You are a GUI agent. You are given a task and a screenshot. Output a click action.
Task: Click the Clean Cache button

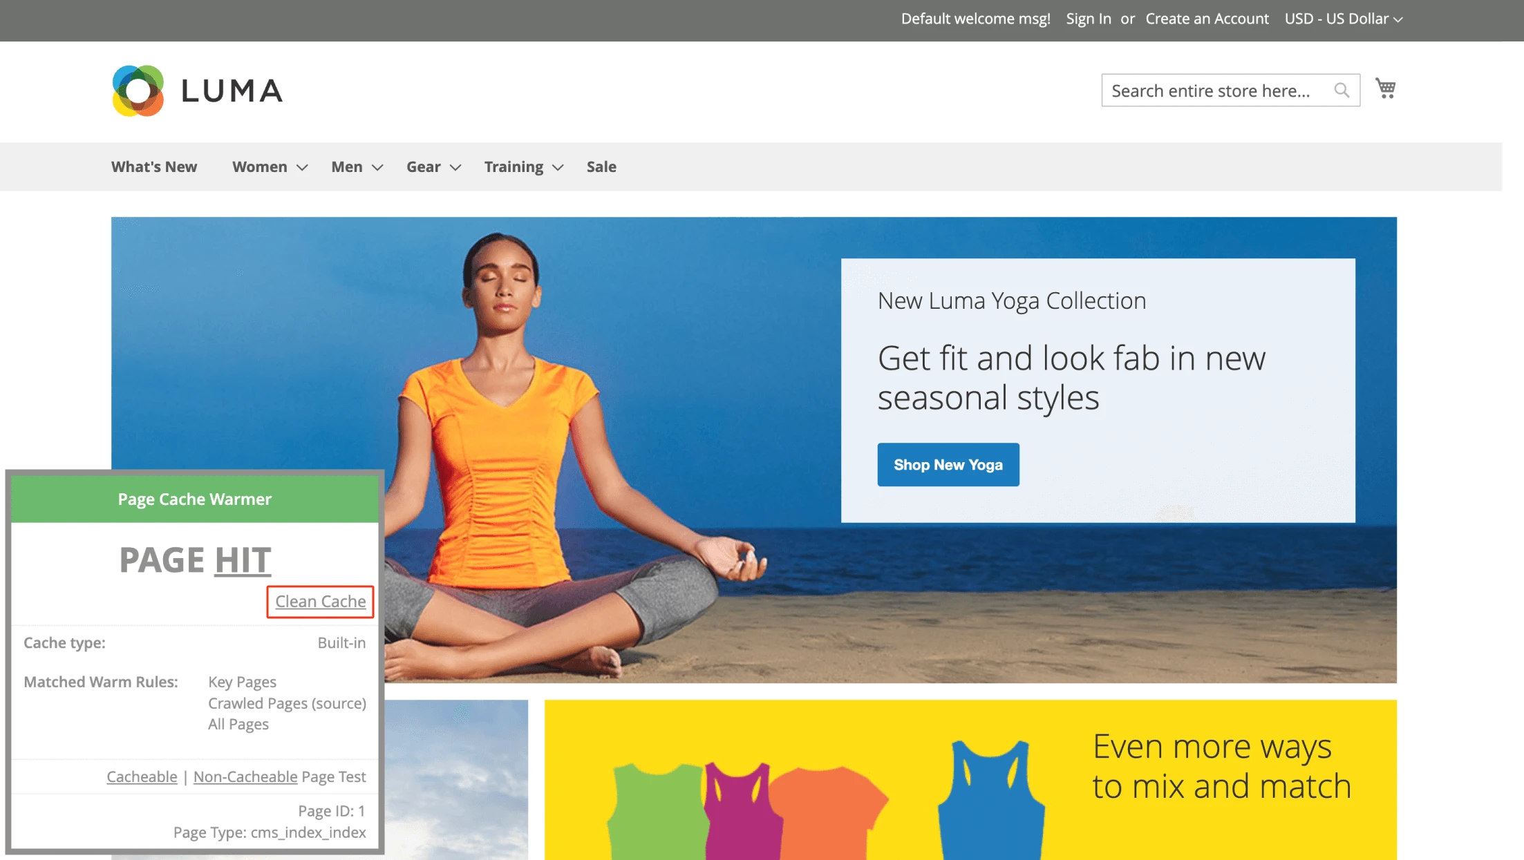point(319,600)
